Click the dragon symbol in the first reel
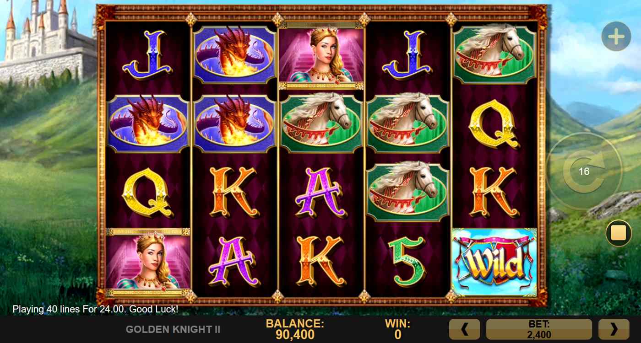Viewport: 641px width, 343px height. 148,123
